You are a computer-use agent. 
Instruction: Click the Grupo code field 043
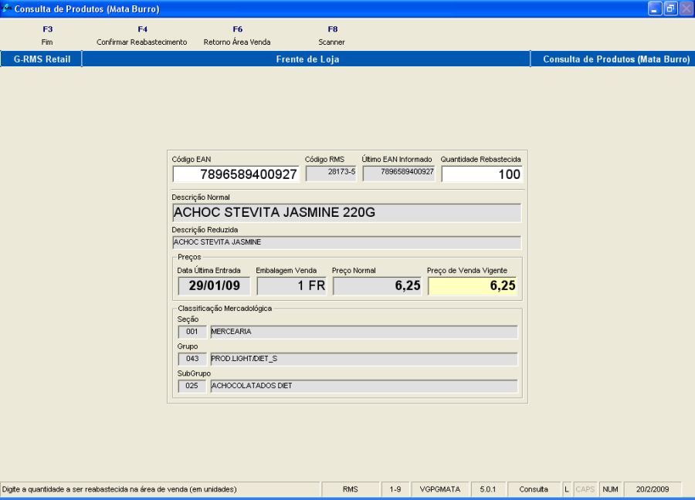click(x=192, y=359)
